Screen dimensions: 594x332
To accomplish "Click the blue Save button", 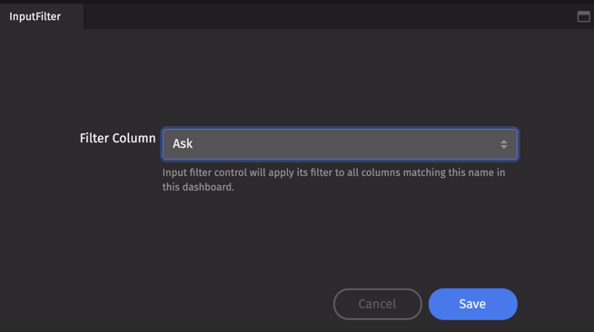I will (x=473, y=304).
